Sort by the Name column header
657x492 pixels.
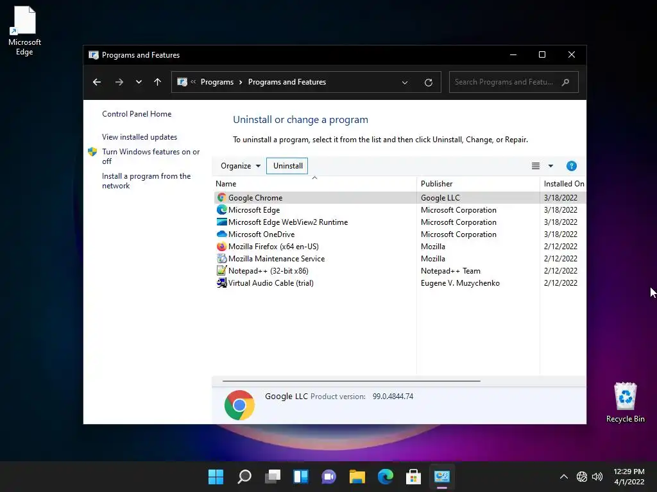click(x=314, y=184)
